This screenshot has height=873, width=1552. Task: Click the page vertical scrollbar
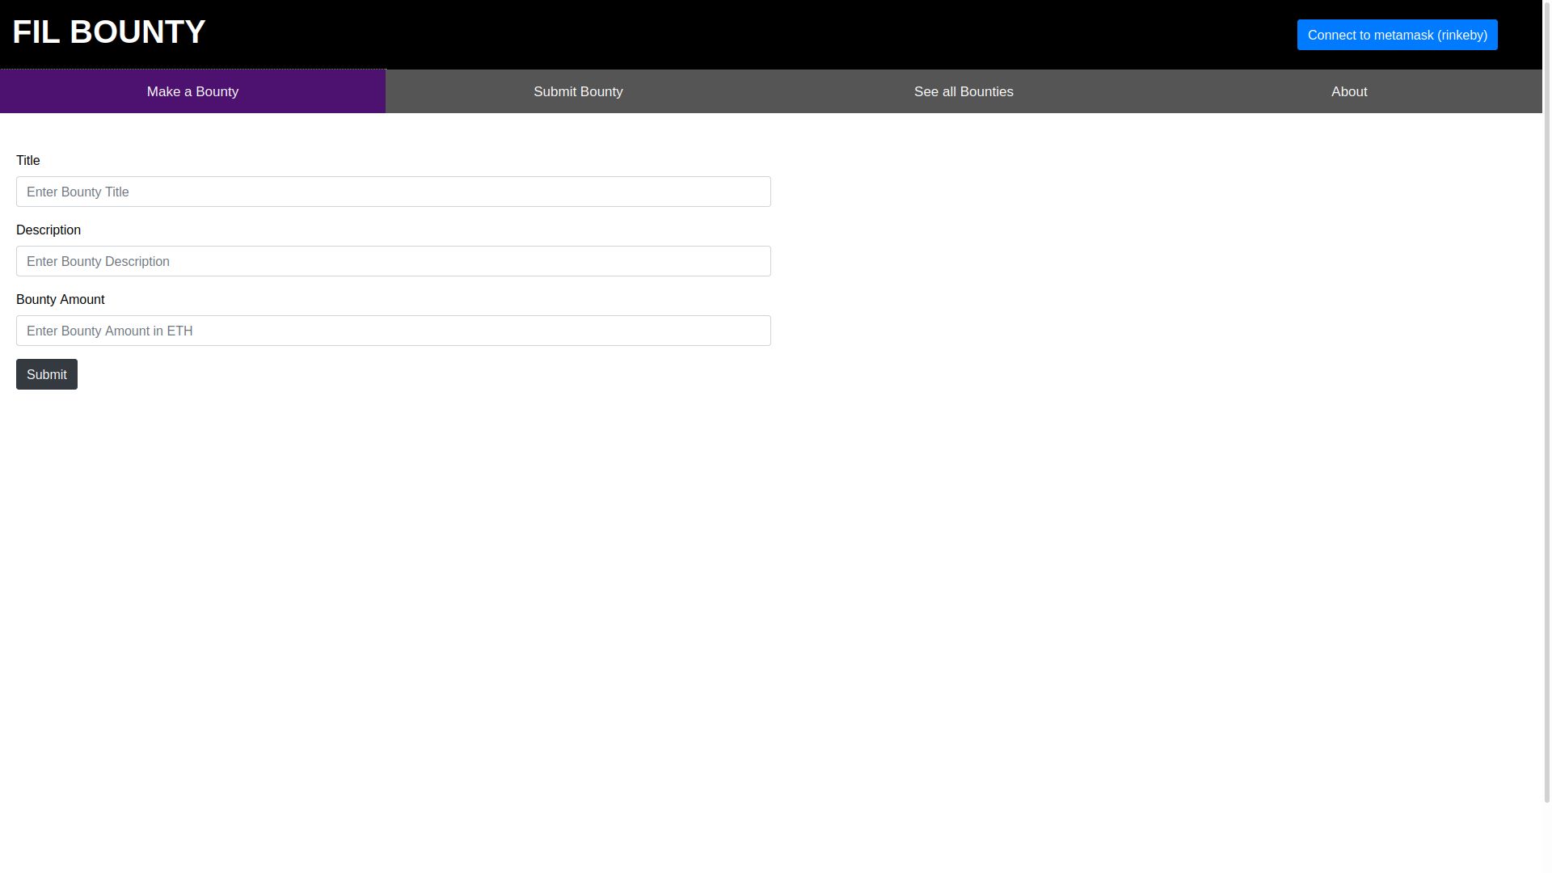click(1547, 401)
